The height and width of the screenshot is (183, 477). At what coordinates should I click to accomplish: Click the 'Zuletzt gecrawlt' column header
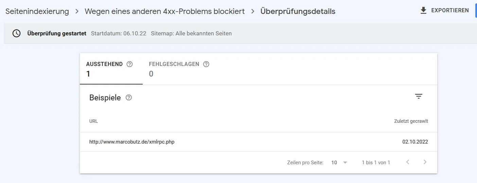coord(411,121)
